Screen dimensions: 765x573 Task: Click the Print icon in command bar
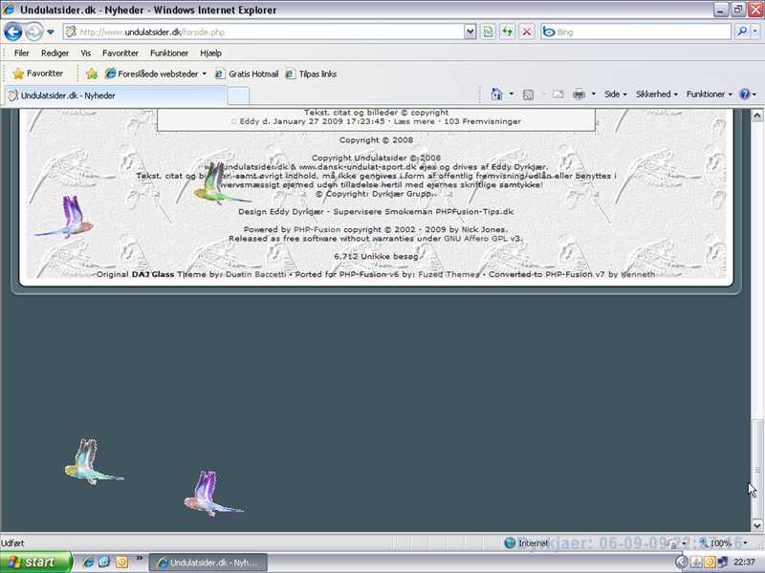click(x=579, y=95)
